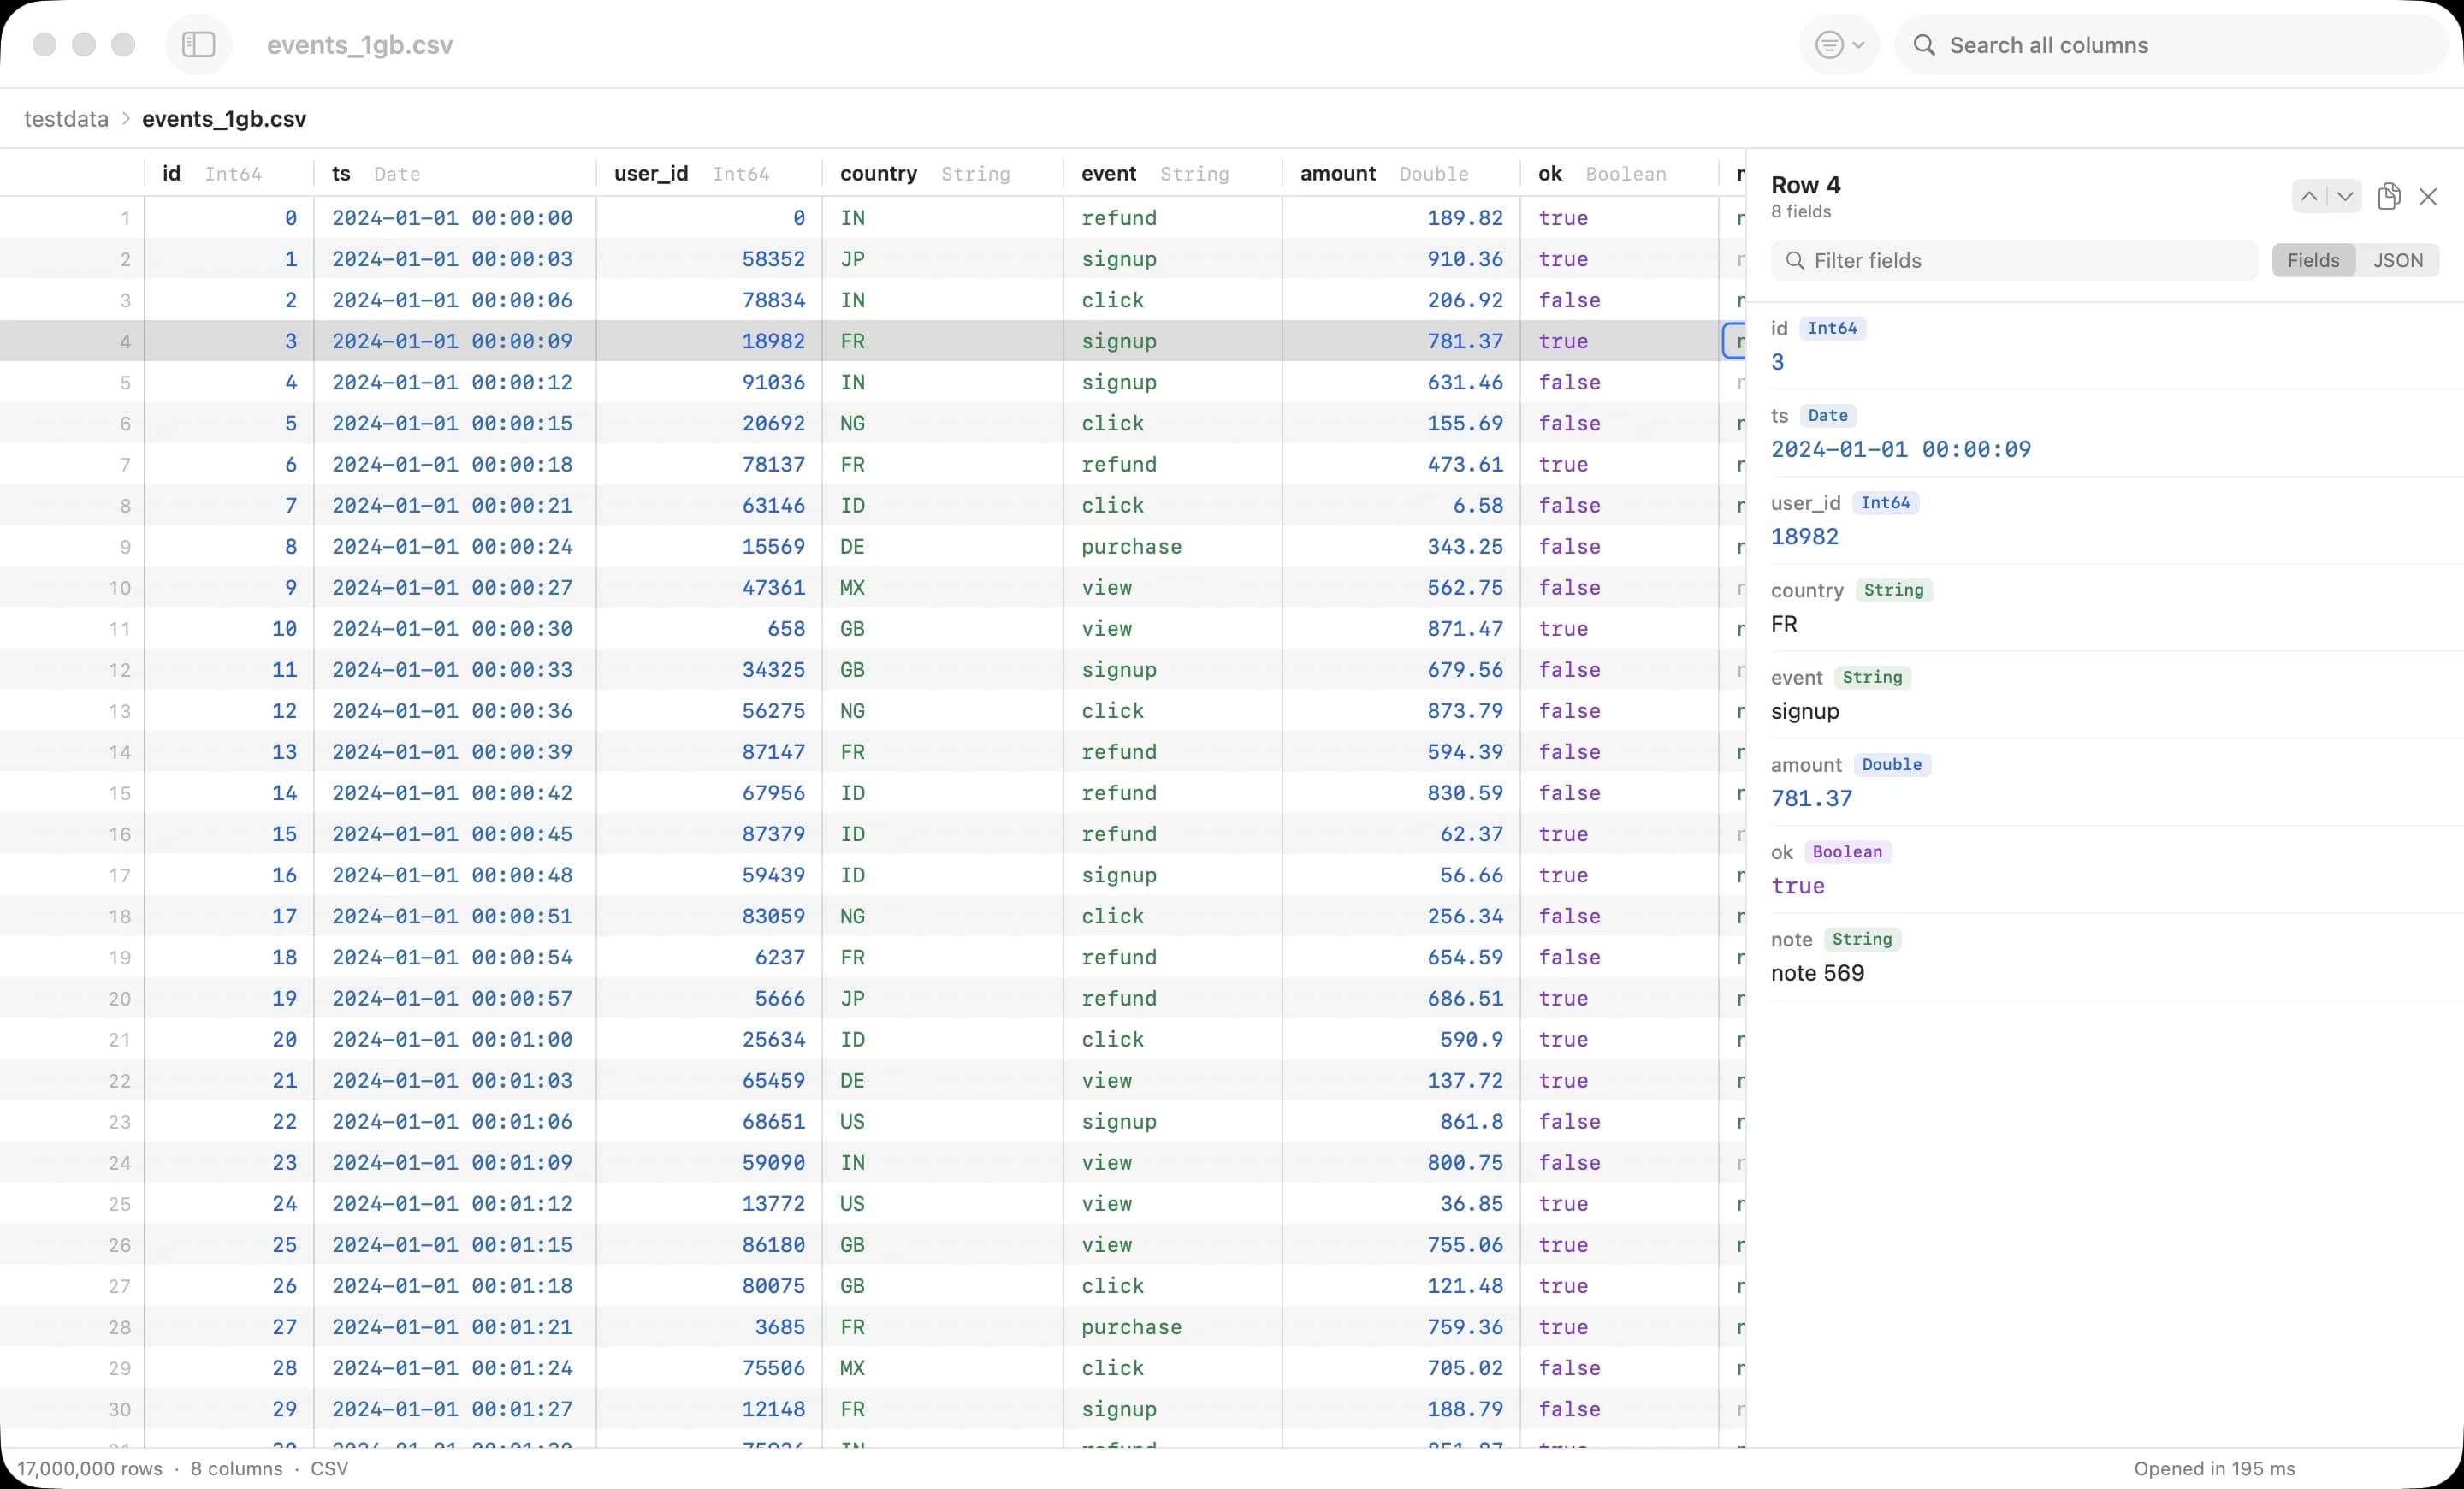This screenshot has height=1489, width=2464.
Task: Click the Opened in 195 ms status
Action: 2214,1469
